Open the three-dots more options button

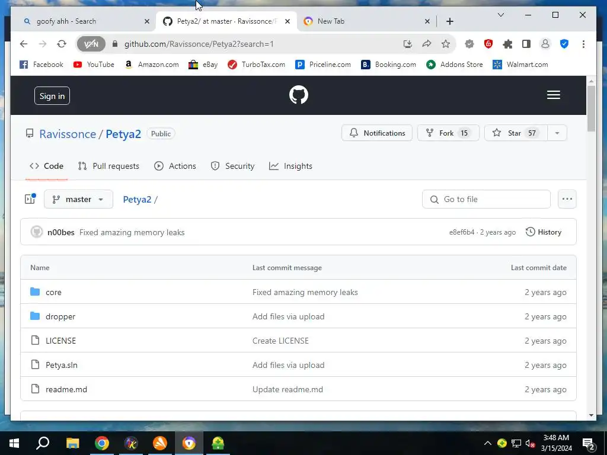pyautogui.click(x=567, y=199)
